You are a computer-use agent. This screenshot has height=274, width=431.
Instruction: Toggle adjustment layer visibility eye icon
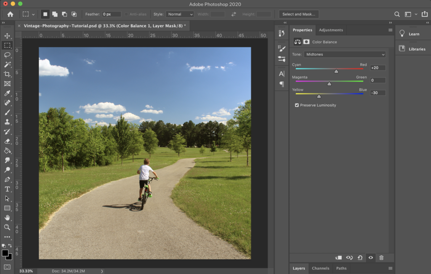coord(371,258)
